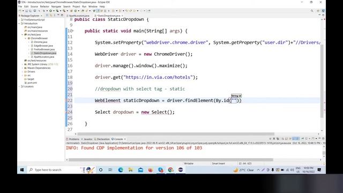
Task: Open the Project menu
Action: [x=76, y=6]
